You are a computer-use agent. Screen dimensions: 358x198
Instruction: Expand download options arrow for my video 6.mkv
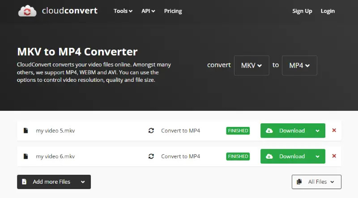[317, 156]
